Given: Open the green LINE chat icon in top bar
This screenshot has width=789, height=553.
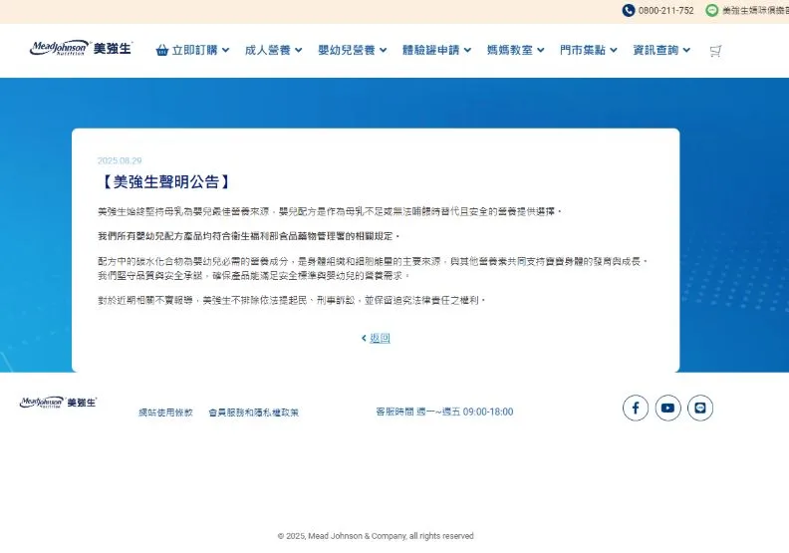Looking at the screenshot, I should pos(711,10).
